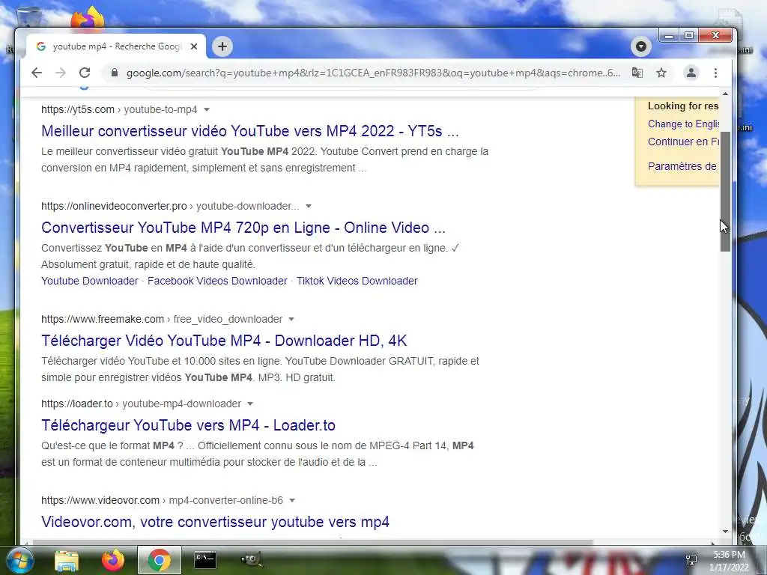Open Convertisseur YouTube MP4 720p en Ligne result
This screenshot has height=575, width=767.
tap(243, 228)
